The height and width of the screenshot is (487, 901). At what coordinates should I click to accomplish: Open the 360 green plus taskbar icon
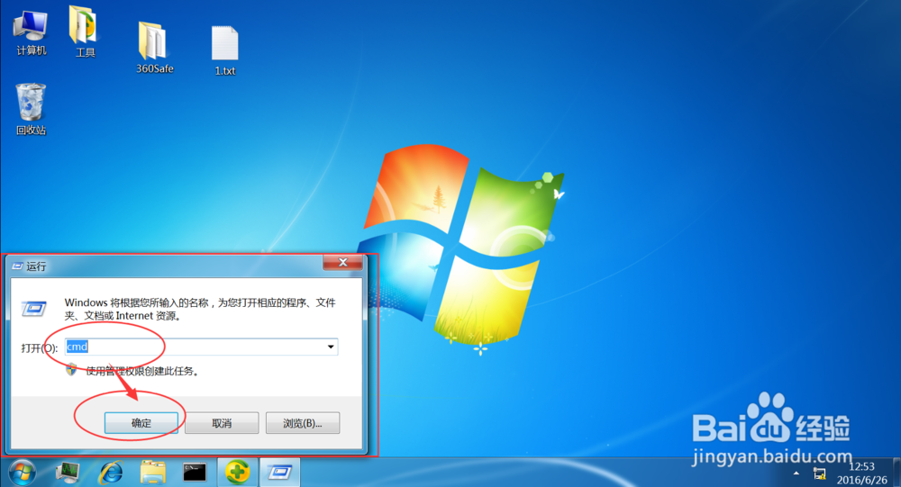237,473
